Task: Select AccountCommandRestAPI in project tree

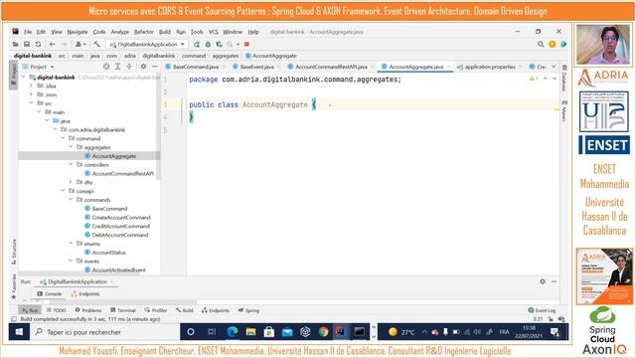Action: click(x=123, y=173)
